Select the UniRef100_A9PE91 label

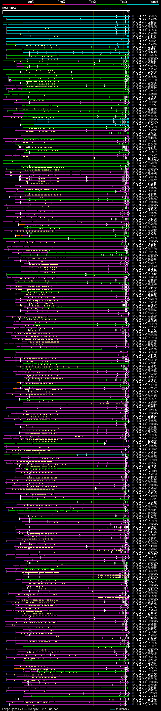pos(144,49)
